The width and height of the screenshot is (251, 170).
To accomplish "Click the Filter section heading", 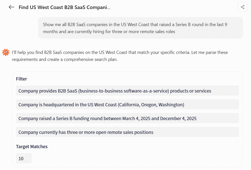I will pyautogui.click(x=22, y=79).
